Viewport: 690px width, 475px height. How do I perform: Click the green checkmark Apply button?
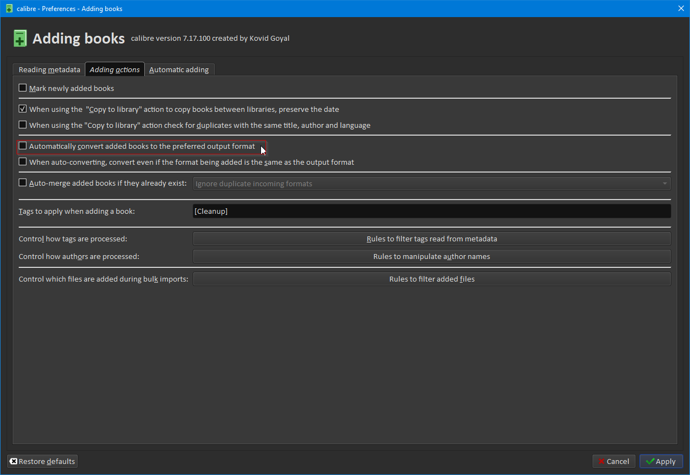point(661,461)
